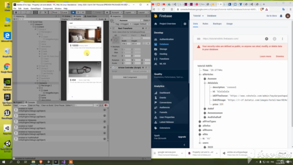
Task: Click the Unity Step button
Action: (83, 12)
